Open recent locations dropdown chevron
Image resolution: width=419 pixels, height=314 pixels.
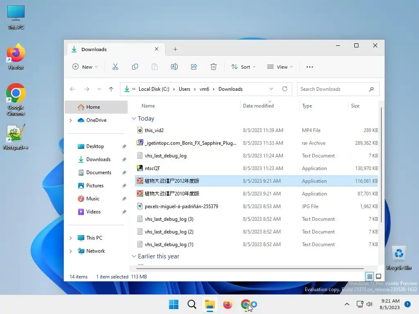point(99,89)
